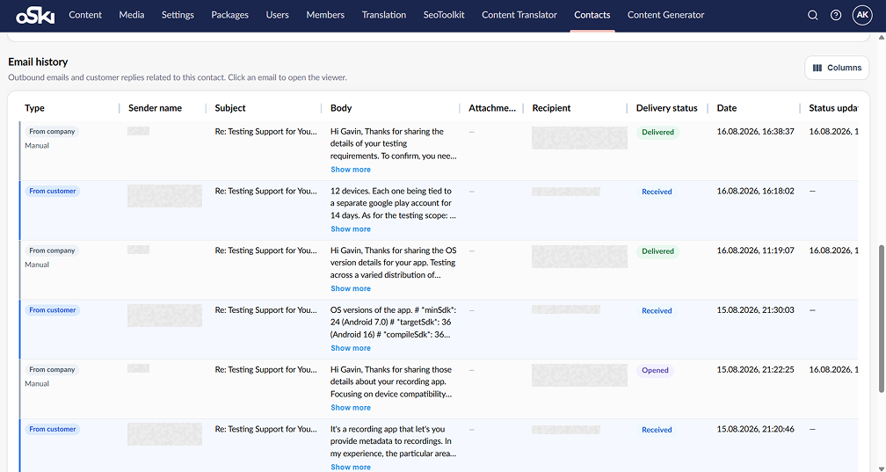
Task: Click the Attachments column header
Action: pos(491,108)
